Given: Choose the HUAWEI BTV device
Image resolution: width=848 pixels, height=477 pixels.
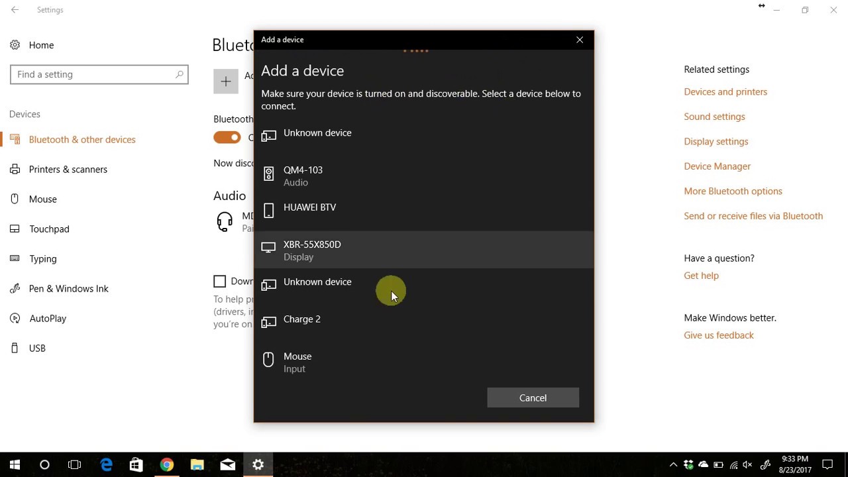Looking at the screenshot, I should pos(424,213).
